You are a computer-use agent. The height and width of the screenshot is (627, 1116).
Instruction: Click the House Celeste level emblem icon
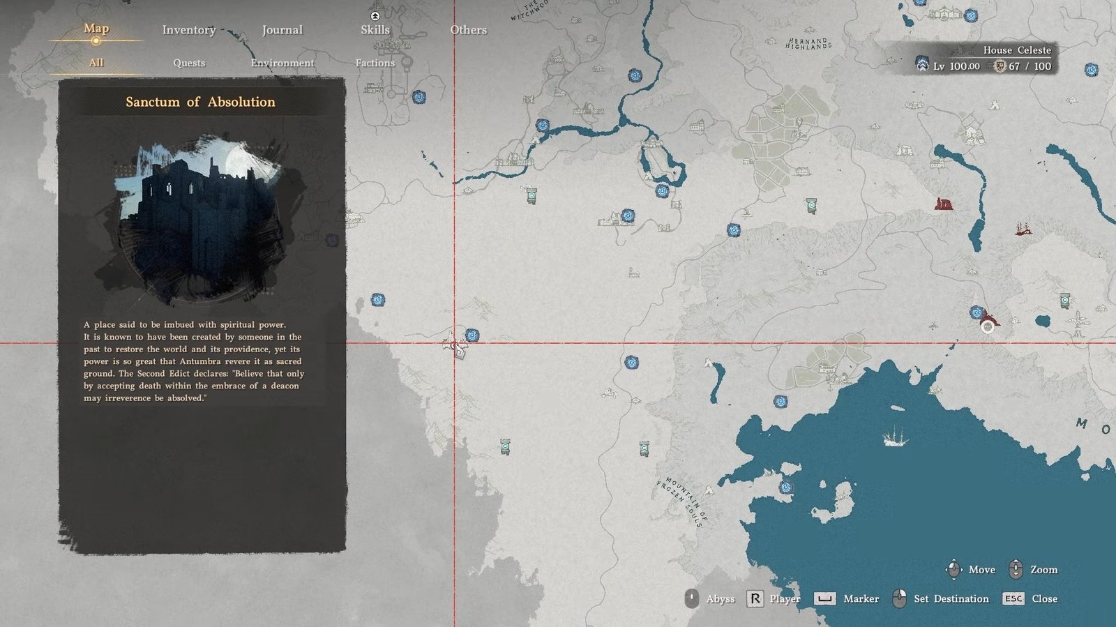(922, 66)
